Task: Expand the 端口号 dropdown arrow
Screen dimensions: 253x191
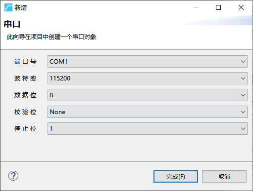Action: coord(243,62)
